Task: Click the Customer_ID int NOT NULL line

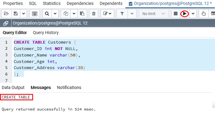Action: [46, 49]
